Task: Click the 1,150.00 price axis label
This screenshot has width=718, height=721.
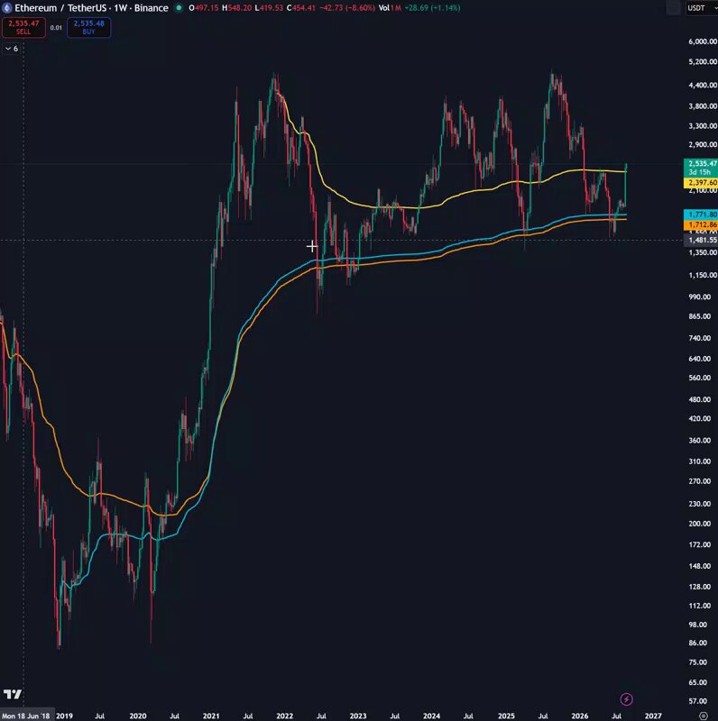Action: tap(703, 275)
